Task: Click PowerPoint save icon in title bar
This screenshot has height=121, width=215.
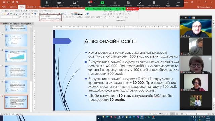Action: click(x=4, y=2)
